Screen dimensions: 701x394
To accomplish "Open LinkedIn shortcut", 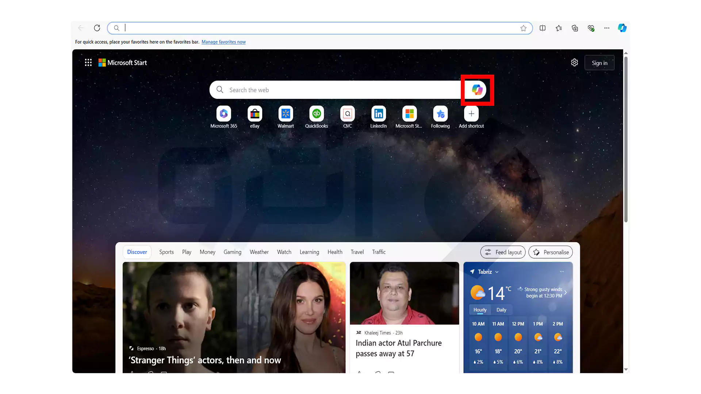I will (x=379, y=117).
